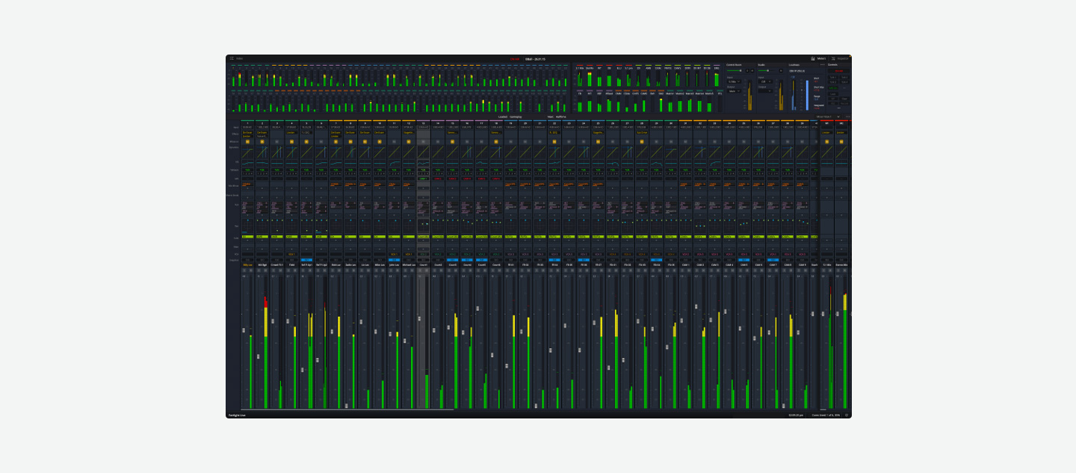
Task: Open the pan control on channel 13
Action: pos(423,224)
